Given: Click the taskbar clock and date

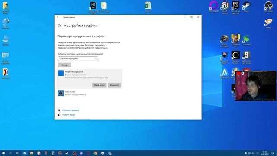Looking at the screenshot, I should click(x=264, y=153).
